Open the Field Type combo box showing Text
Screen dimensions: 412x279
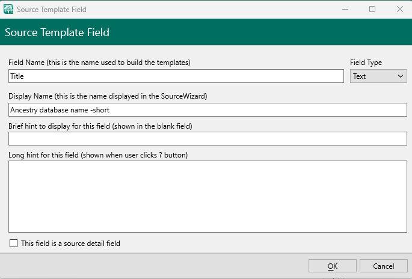click(x=378, y=76)
